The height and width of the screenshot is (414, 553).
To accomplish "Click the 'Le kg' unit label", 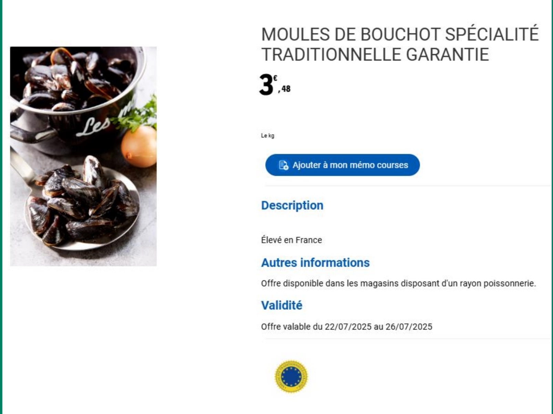I will pyautogui.click(x=268, y=136).
